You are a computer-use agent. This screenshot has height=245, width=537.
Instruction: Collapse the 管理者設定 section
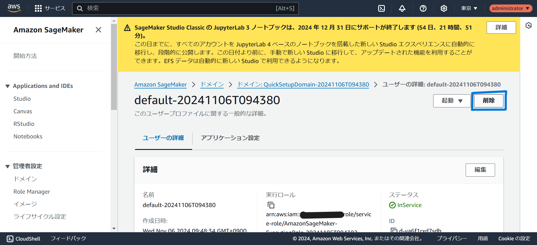[8, 166]
